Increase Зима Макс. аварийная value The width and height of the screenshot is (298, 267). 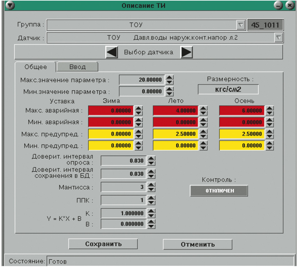pyautogui.click(x=139, y=108)
